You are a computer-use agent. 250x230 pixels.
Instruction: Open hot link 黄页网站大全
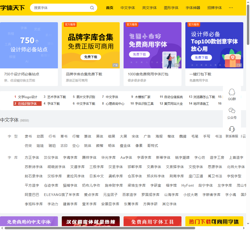[x=173, y=104]
